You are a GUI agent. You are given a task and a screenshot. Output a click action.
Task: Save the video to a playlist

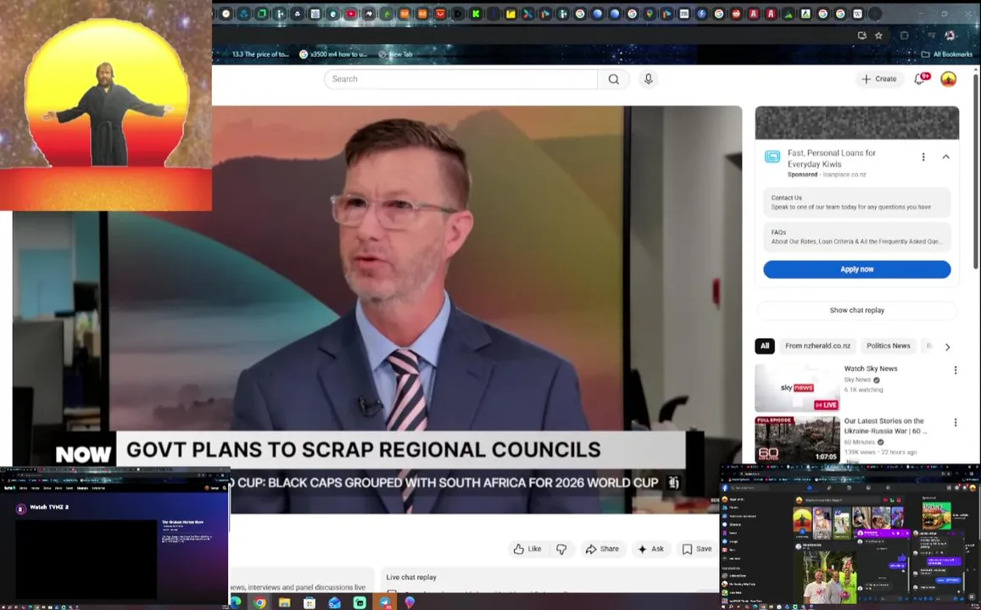[x=697, y=549]
